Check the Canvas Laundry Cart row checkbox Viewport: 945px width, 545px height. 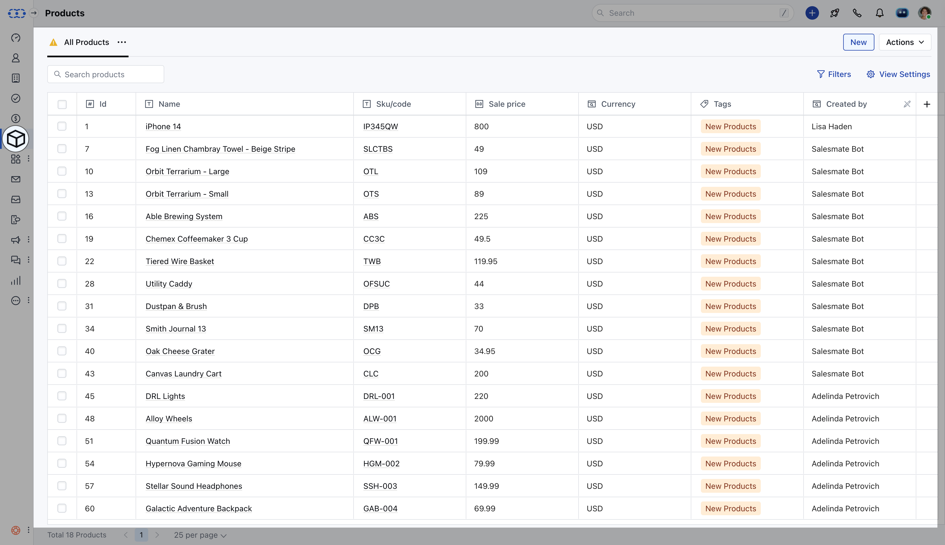[x=62, y=373]
